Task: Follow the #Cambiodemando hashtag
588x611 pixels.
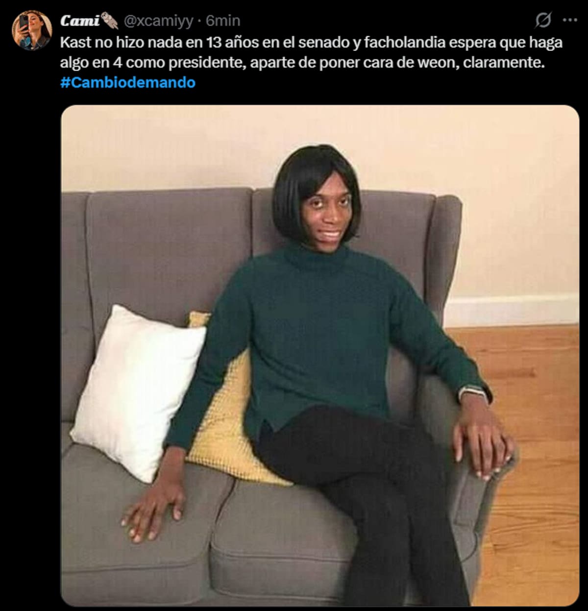Action: tap(128, 82)
